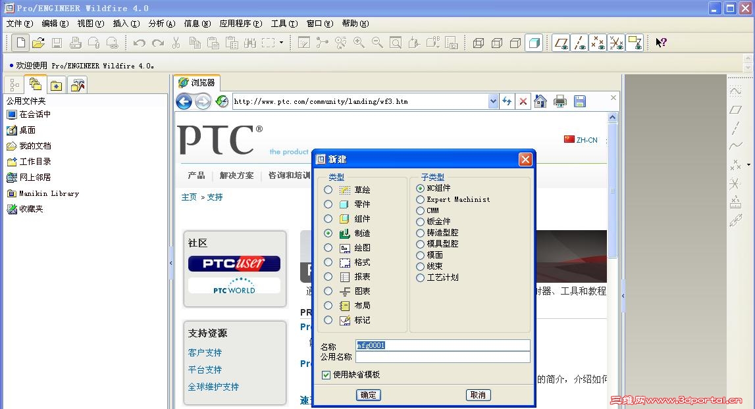The height and width of the screenshot is (409, 755).
Task: Click the Open file folder icon
Action: tap(39, 43)
